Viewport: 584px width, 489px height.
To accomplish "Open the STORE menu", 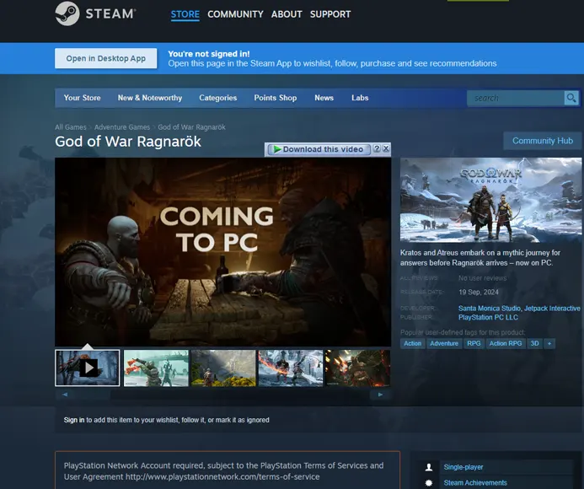I will (x=185, y=14).
